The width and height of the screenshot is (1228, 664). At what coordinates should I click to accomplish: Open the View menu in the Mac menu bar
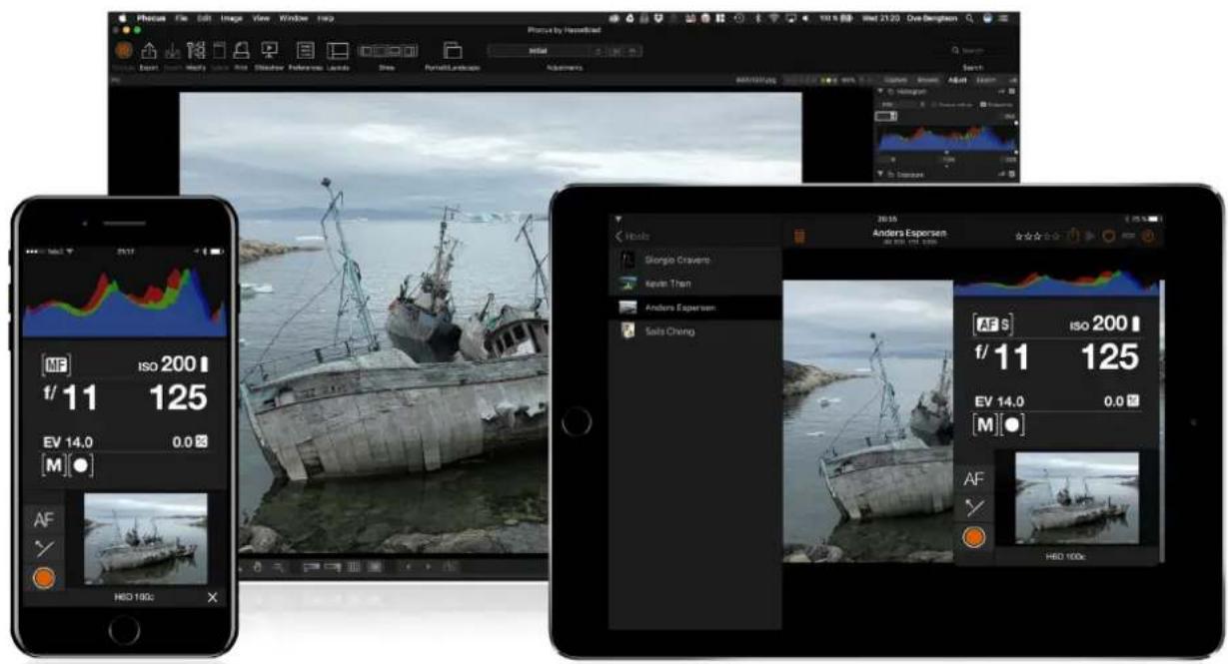[x=262, y=18]
